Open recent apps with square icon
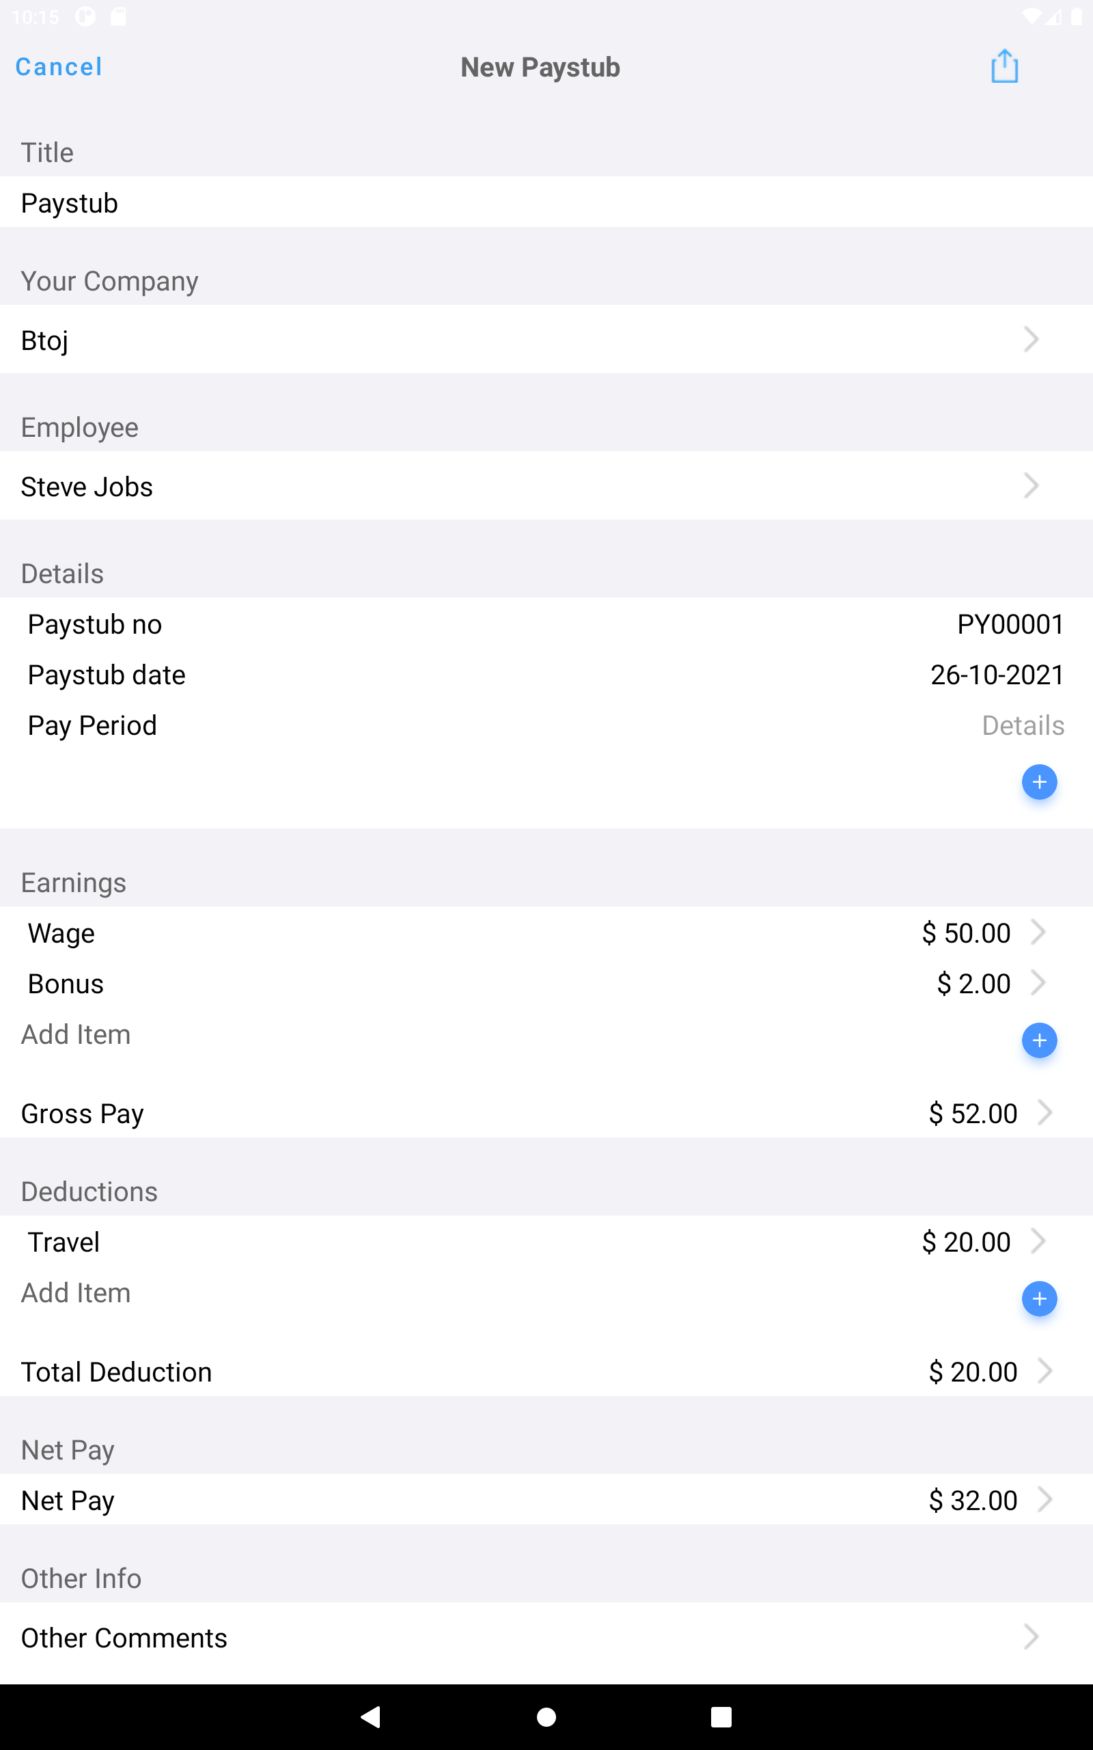 721,1716
